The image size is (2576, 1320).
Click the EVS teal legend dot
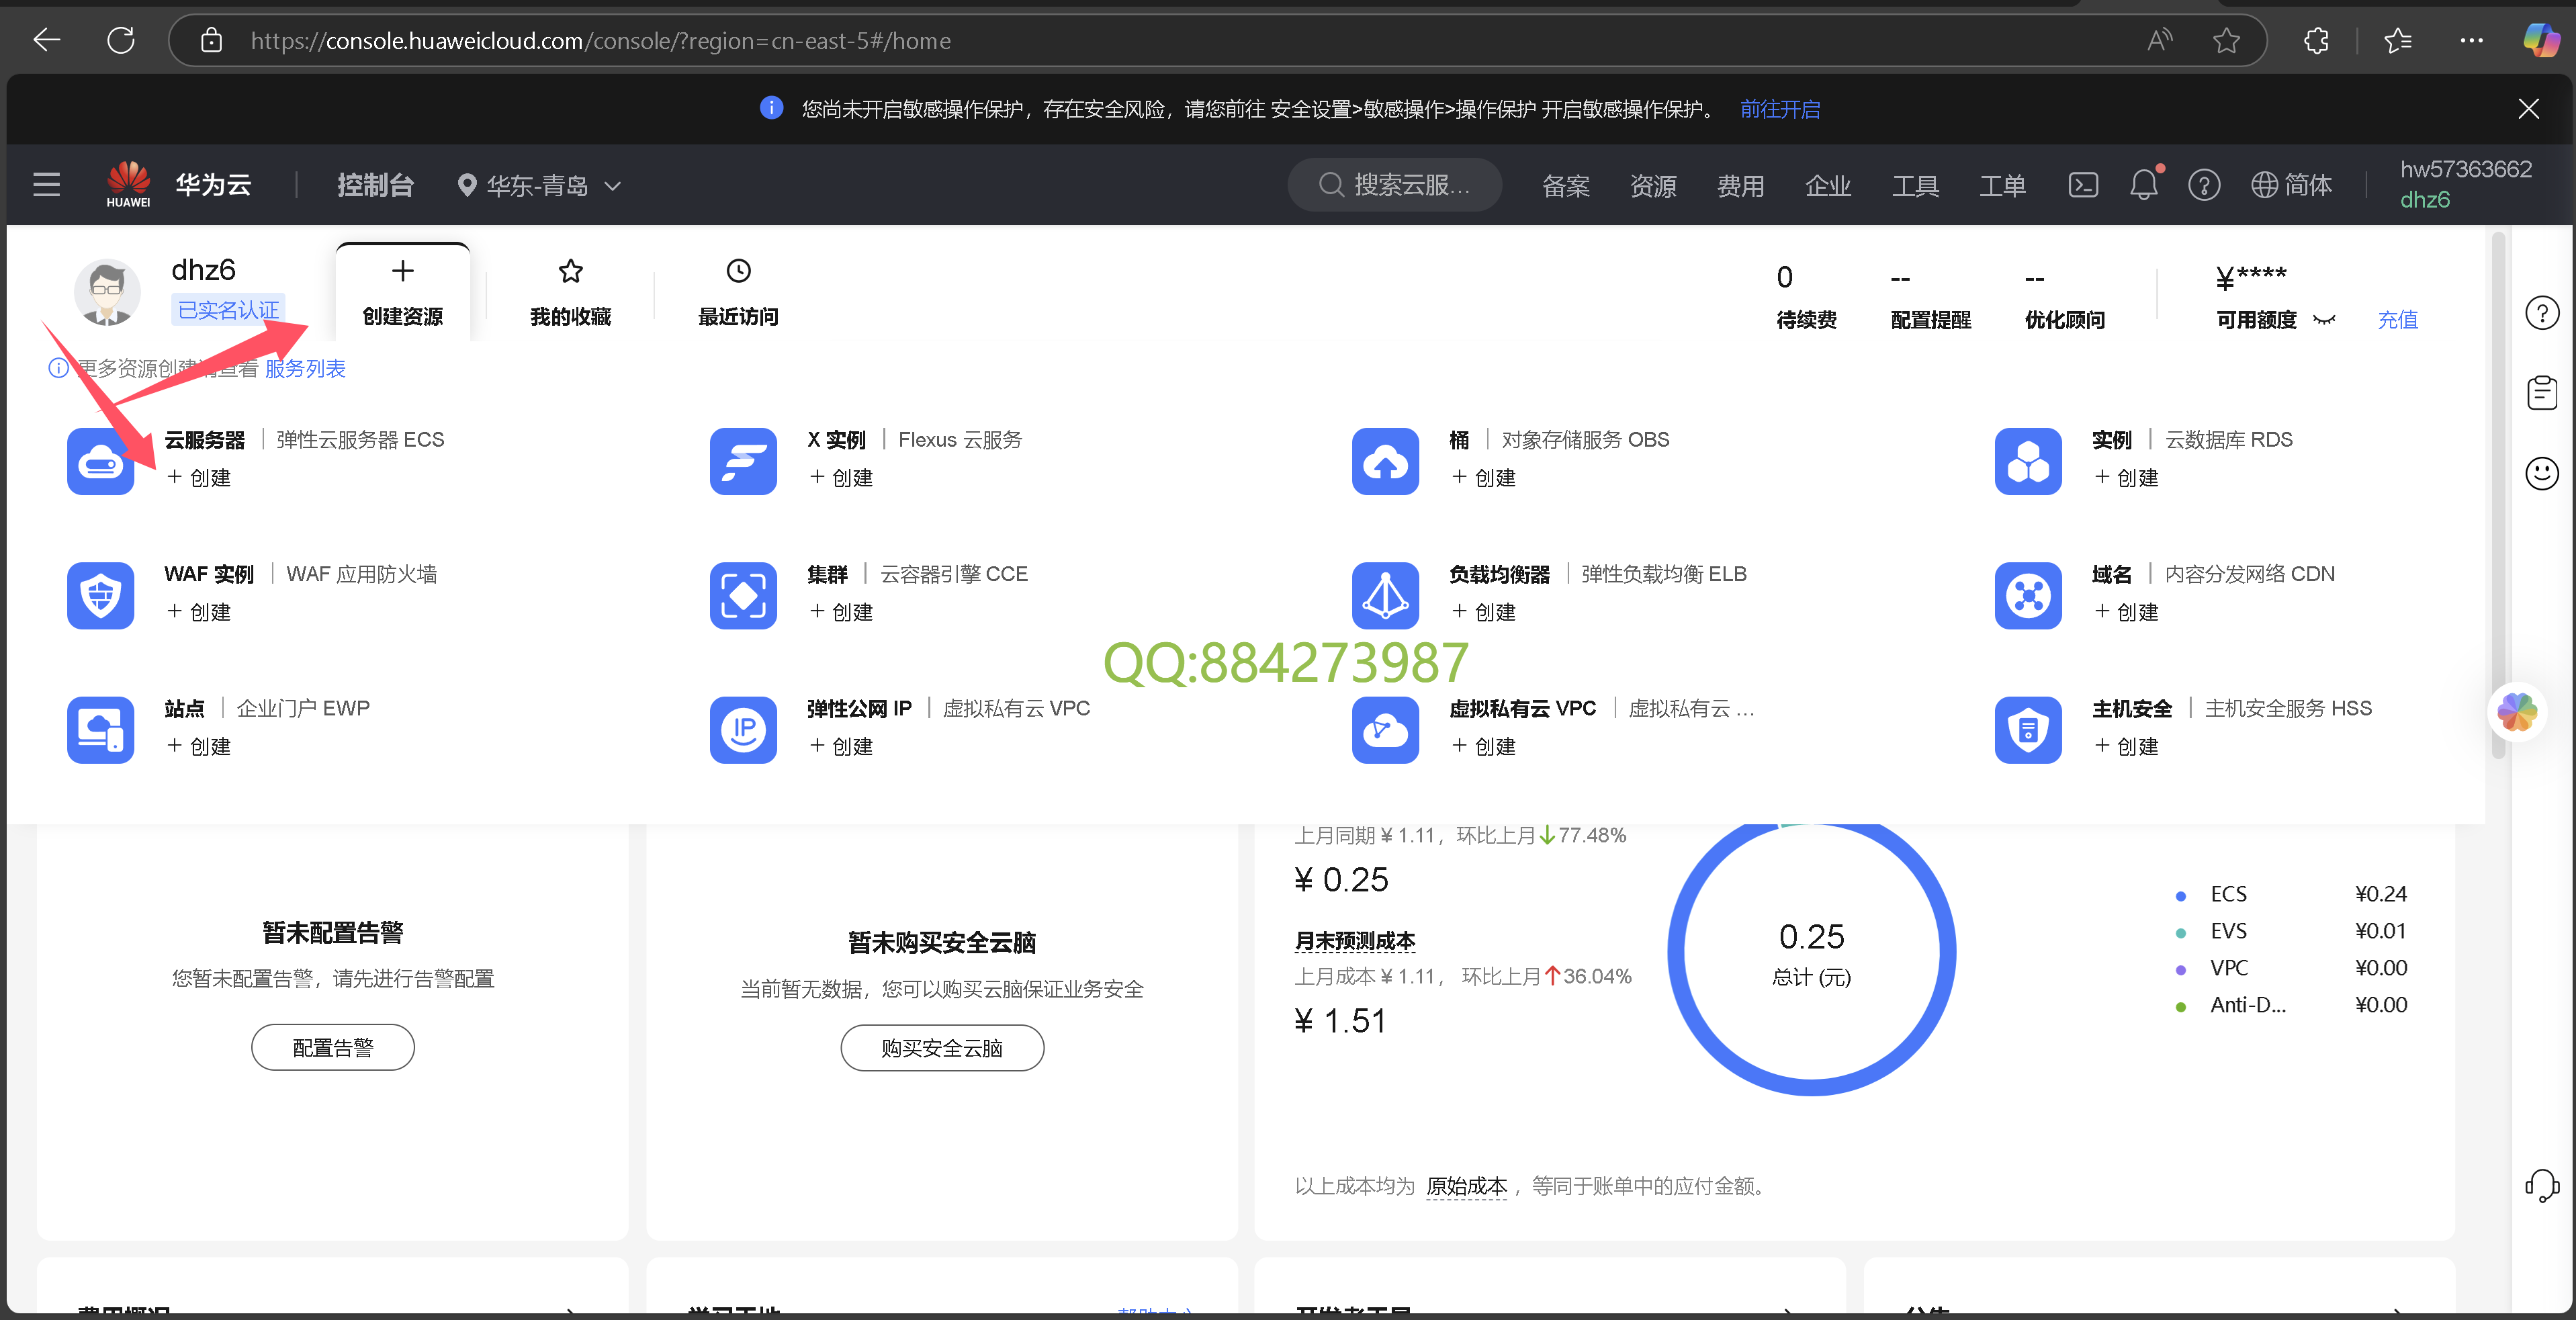point(2181,932)
